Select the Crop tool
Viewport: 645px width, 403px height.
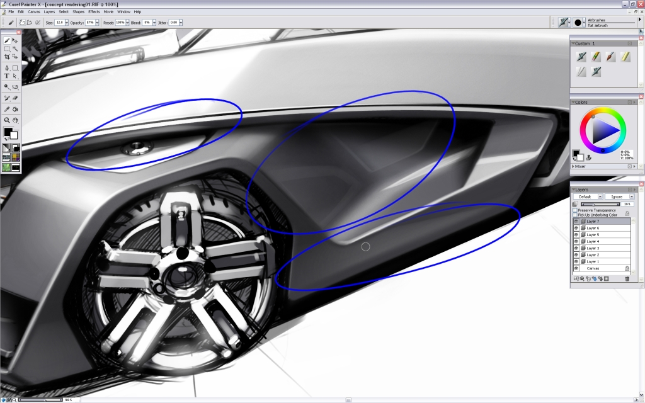point(6,57)
